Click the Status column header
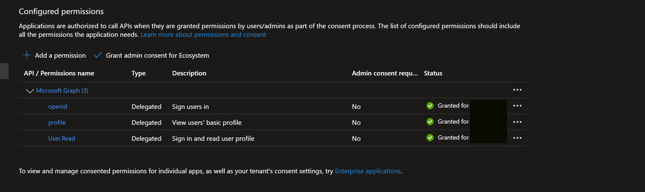The image size is (645, 192). click(x=433, y=73)
